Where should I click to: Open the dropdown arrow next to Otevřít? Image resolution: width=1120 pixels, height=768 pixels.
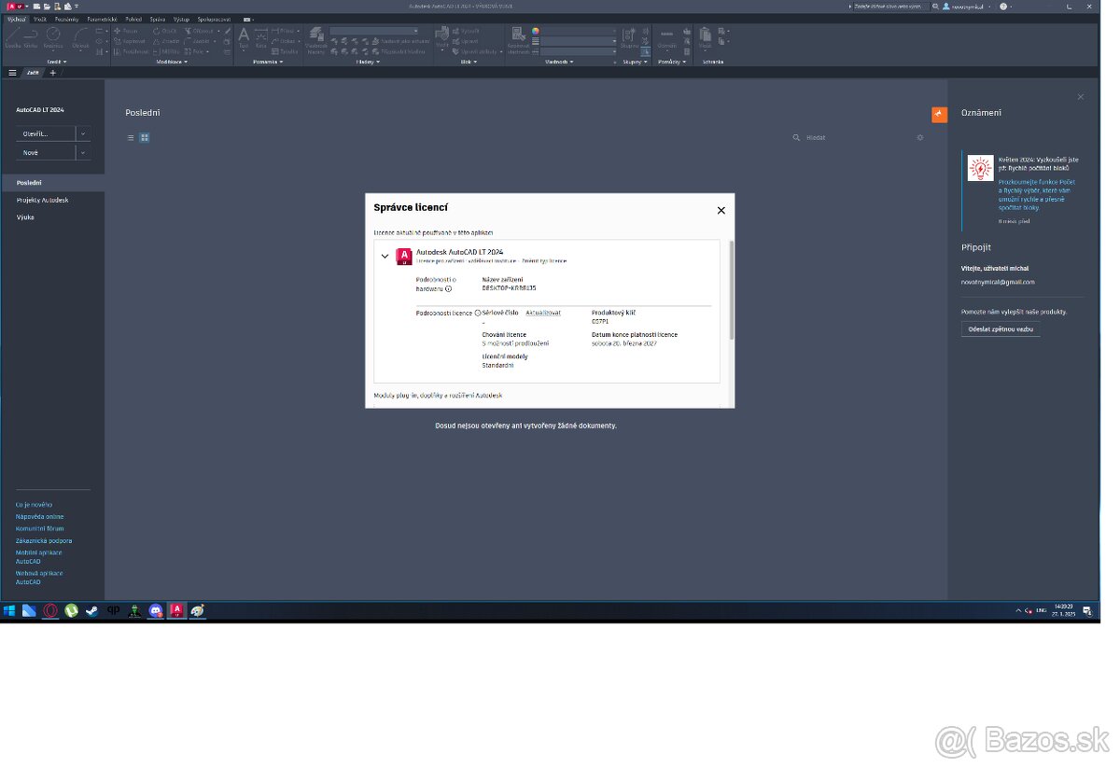pyautogui.click(x=83, y=133)
